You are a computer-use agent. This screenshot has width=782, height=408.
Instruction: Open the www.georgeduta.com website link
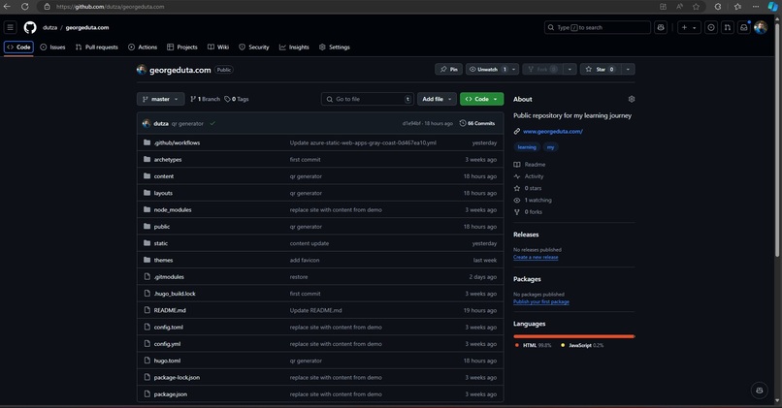coord(553,132)
